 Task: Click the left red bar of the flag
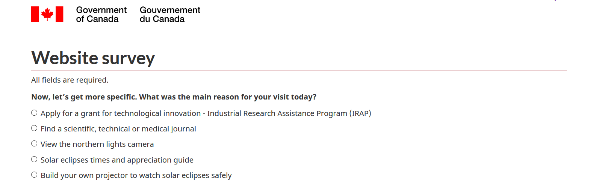(35, 14)
